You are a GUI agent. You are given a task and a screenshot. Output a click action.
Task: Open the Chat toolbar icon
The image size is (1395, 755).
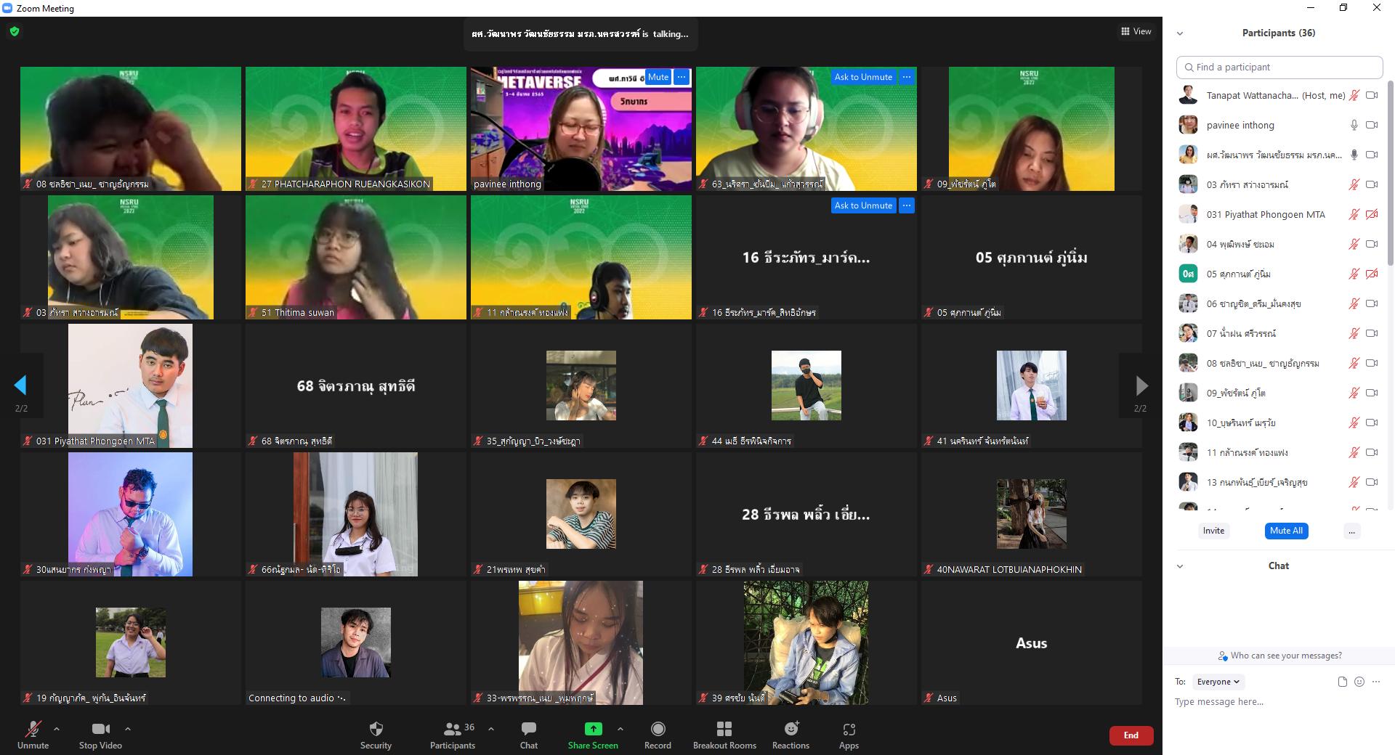(529, 729)
